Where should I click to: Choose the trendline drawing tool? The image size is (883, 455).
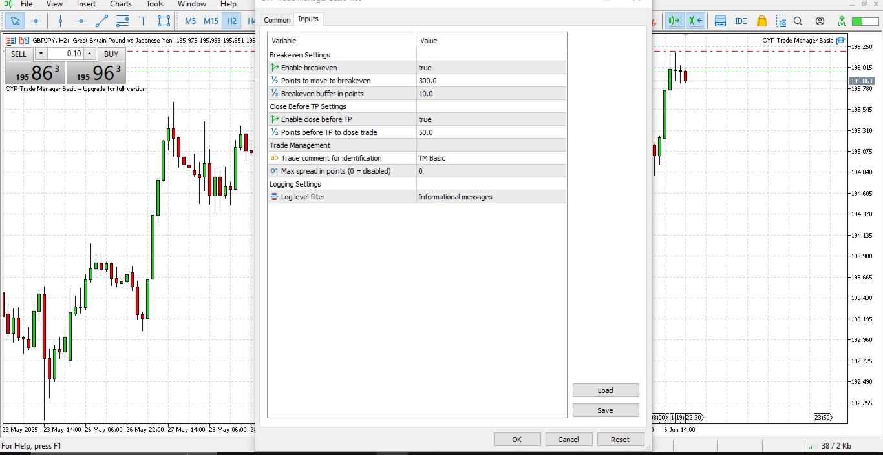pyautogui.click(x=101, y=21)
